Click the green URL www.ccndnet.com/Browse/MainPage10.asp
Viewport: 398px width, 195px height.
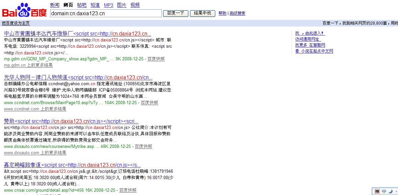(x=51, y=103)
